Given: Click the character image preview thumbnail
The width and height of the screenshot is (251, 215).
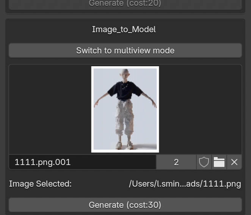Looking at the screenshot, I should click(125, 109).
